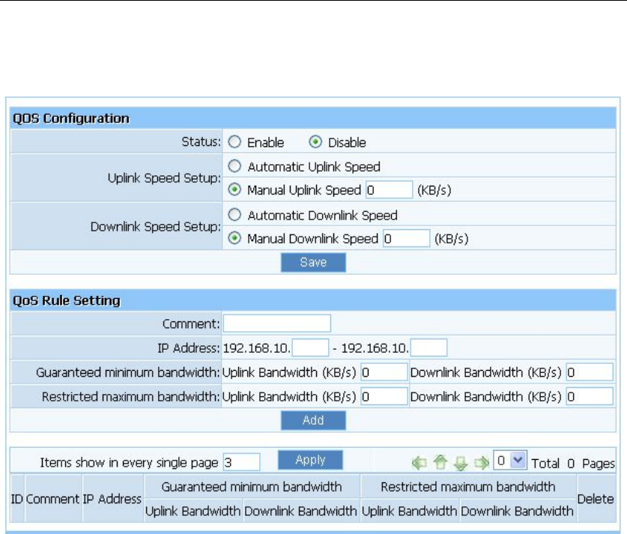Viewport: 627px width, 534px height.
Task: Select the Disable status radio button
Action: [315, 142]
